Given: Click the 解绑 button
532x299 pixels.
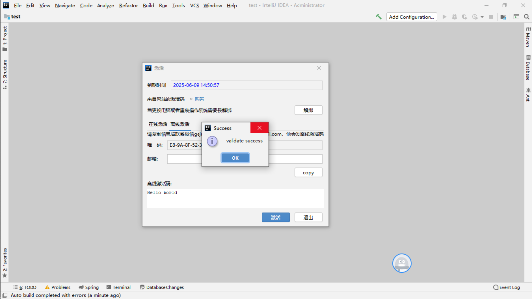Looking at the screenshot, I should (308, 110).
